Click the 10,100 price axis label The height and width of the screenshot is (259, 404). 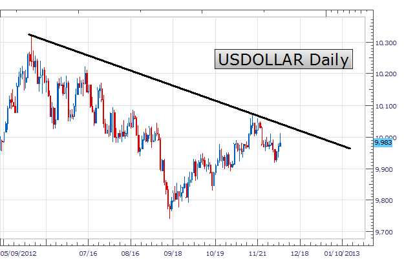click(x=386, y=106)
